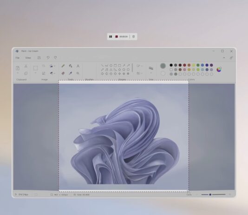This screenshot has width=248, height=215.
Task: Select the Eraser tool
Action: click(63, 73)
